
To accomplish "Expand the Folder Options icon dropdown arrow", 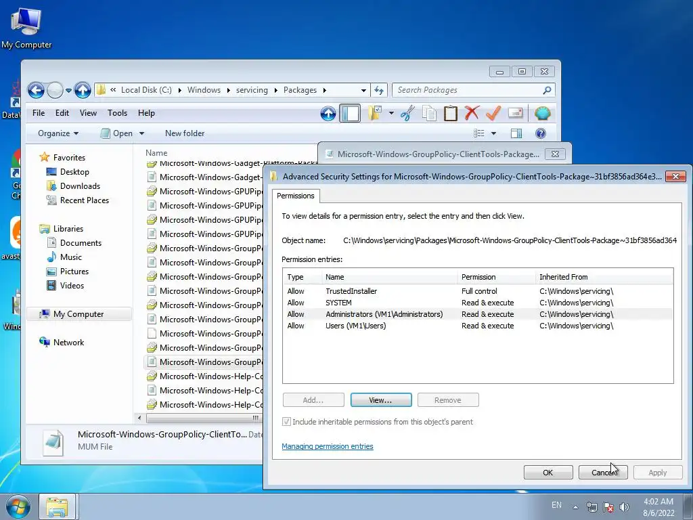I will pyautogui.click(x=391, y=114).
